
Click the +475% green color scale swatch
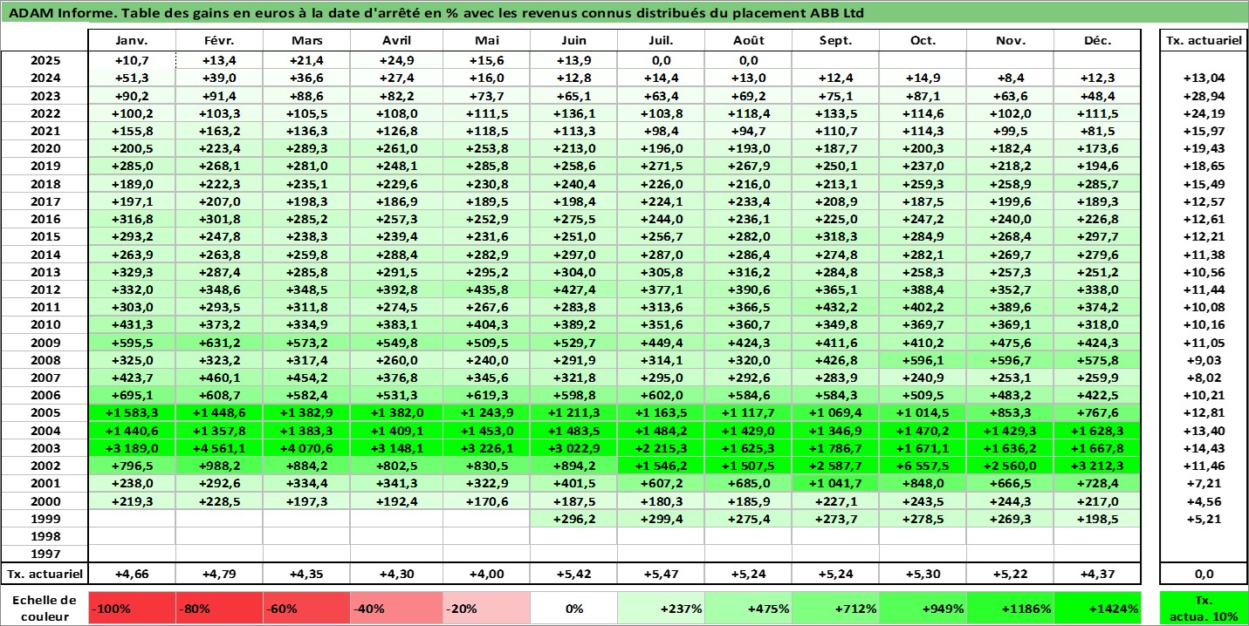[749, 608]
